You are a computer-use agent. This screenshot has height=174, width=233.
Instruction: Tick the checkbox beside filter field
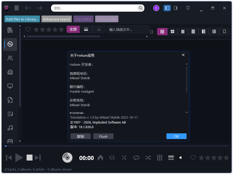(x=152, y=32)
